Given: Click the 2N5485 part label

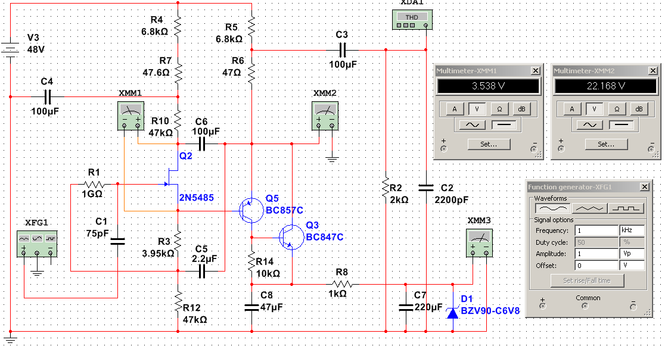Looking at the screenshot, I should point(197,198).
